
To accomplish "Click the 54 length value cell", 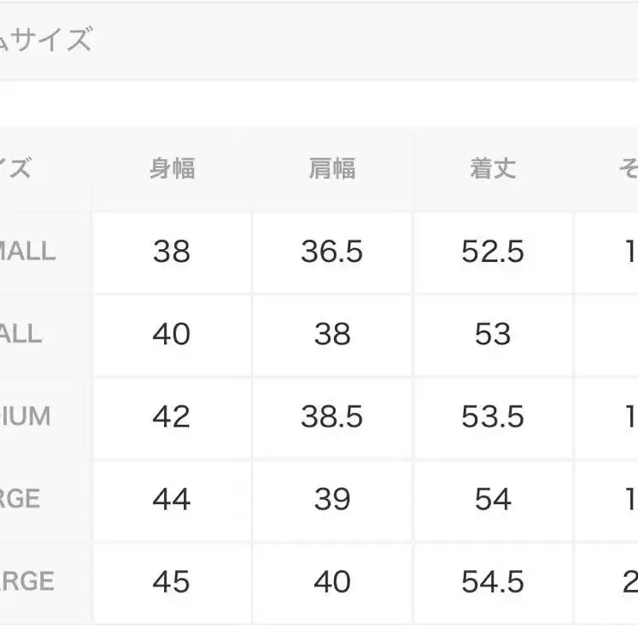I will (493, 499).
